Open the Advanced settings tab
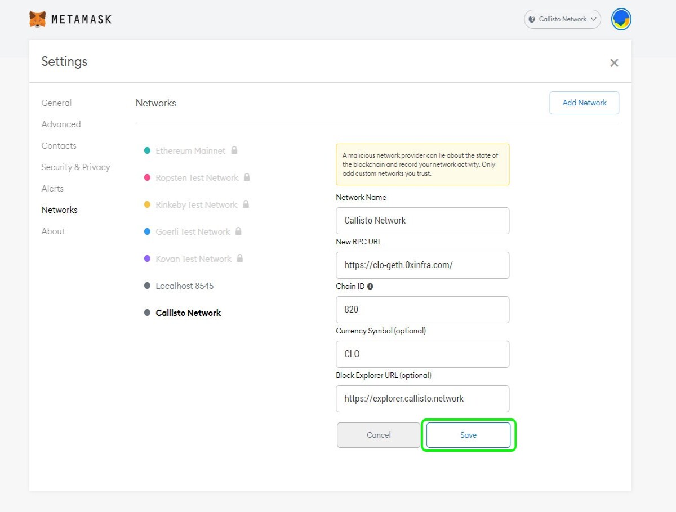This screenshot has width=676, height=512. tap(61, 124)
